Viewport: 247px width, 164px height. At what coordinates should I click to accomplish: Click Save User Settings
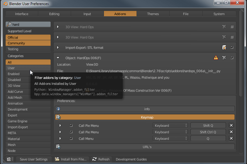(x=33, y=159)
